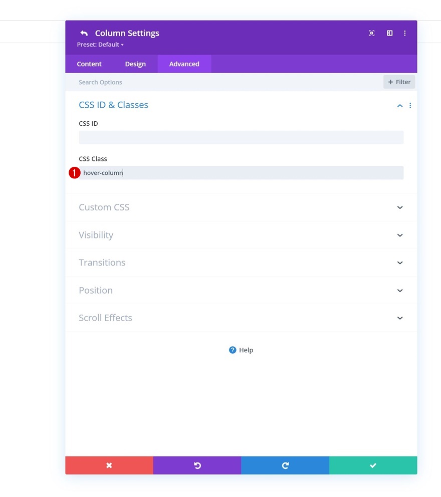Redo change with the blue button
This screenshot has width=441, height=497.
click(285, 465)
